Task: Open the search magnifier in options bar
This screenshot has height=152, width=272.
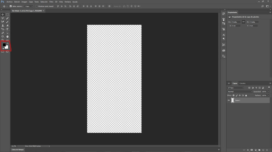Action: tap(263, 6)
